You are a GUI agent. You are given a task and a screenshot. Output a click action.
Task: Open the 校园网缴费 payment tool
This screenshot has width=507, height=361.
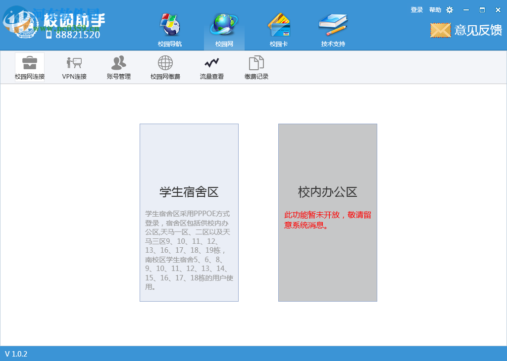[165, 67]
